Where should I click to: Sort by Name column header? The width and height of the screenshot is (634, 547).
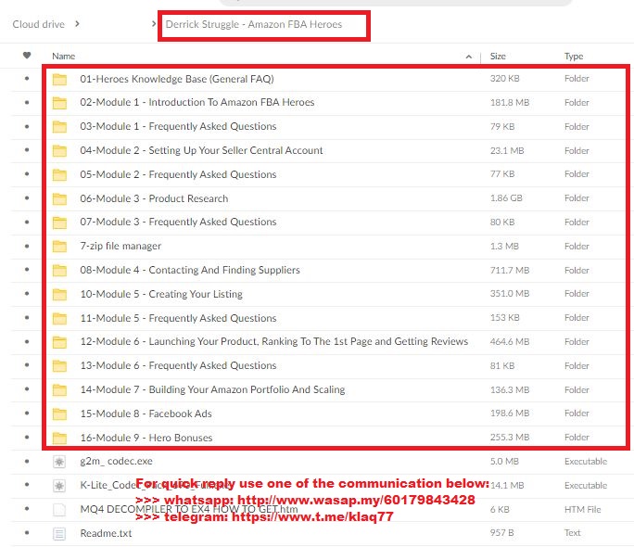click(63, 57)
